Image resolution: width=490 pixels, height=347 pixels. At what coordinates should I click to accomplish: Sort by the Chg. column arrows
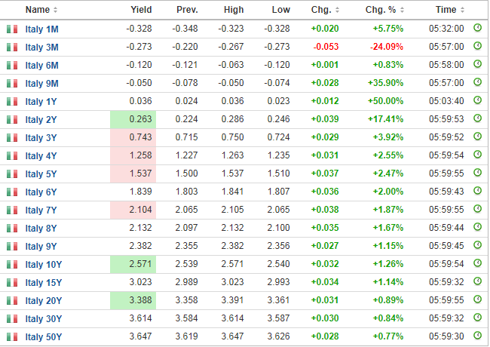point(337,10)
